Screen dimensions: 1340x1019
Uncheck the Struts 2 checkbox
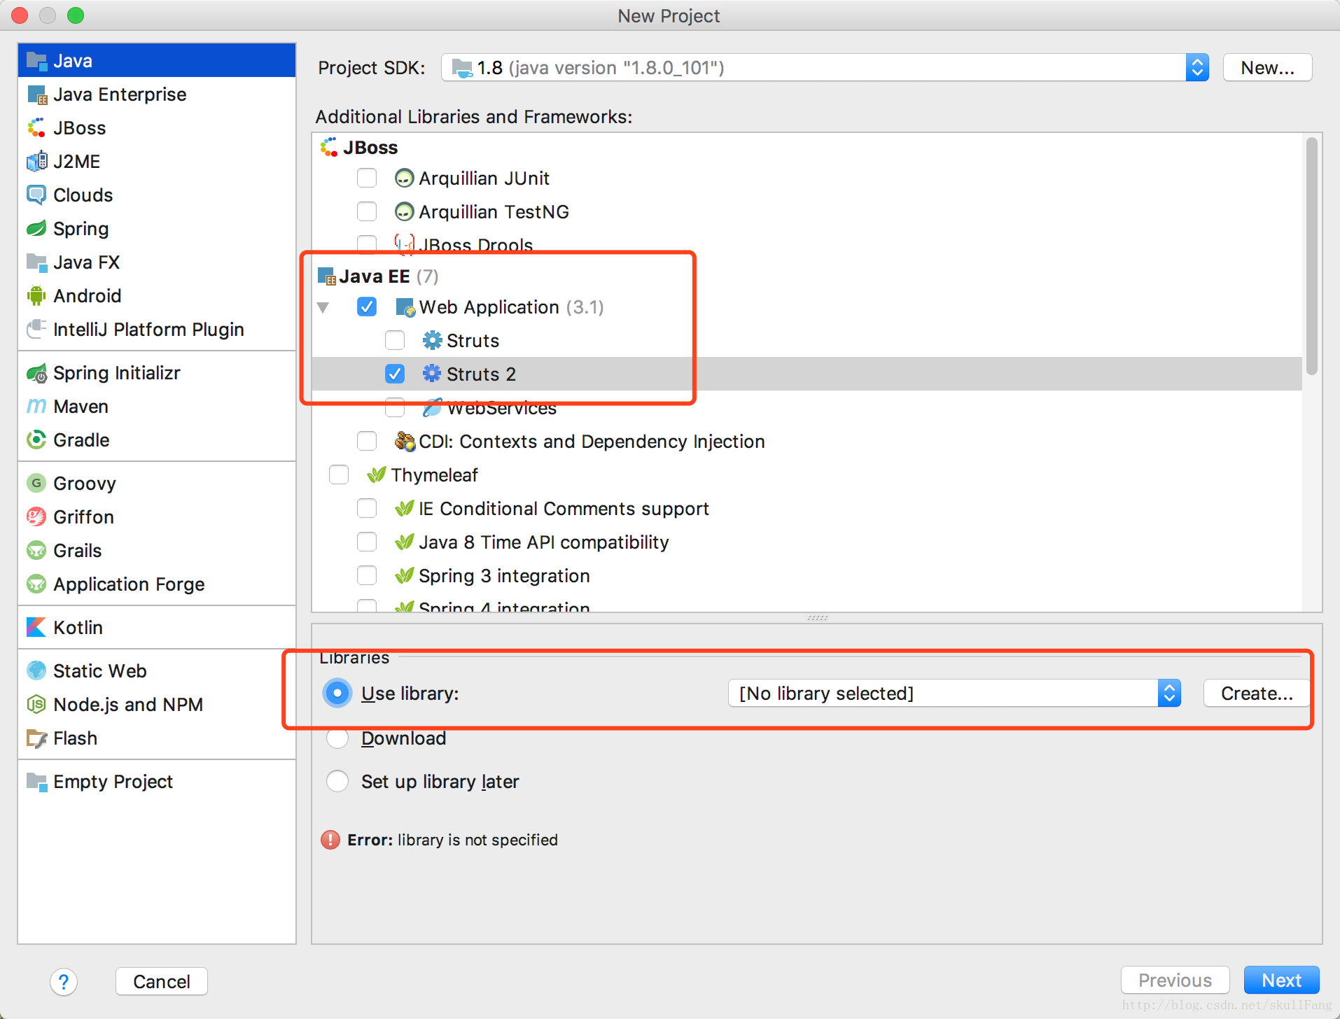point(395,374)
